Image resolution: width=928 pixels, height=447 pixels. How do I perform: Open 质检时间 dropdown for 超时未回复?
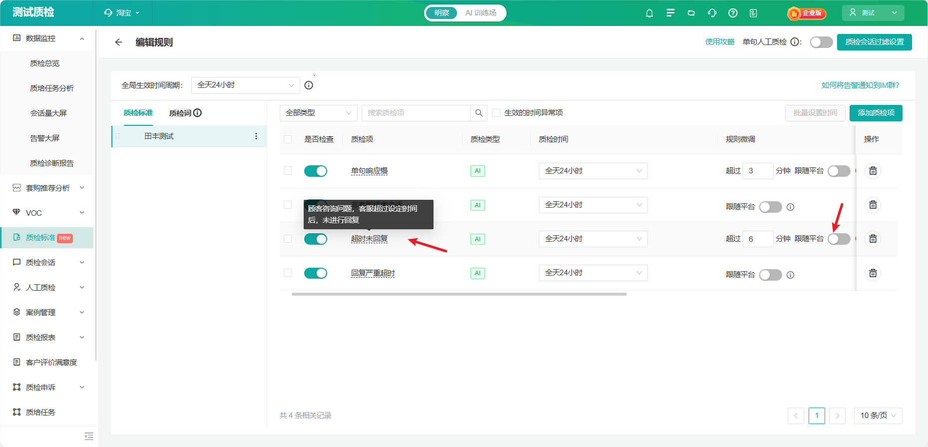point(593,239)
